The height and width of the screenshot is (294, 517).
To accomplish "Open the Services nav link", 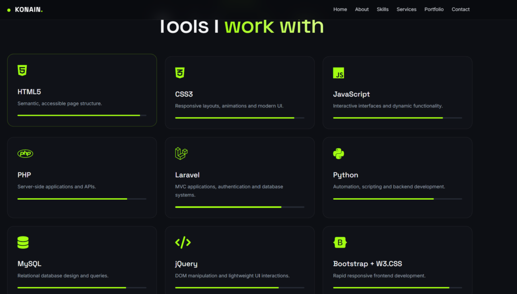I will tap(406, 10).
